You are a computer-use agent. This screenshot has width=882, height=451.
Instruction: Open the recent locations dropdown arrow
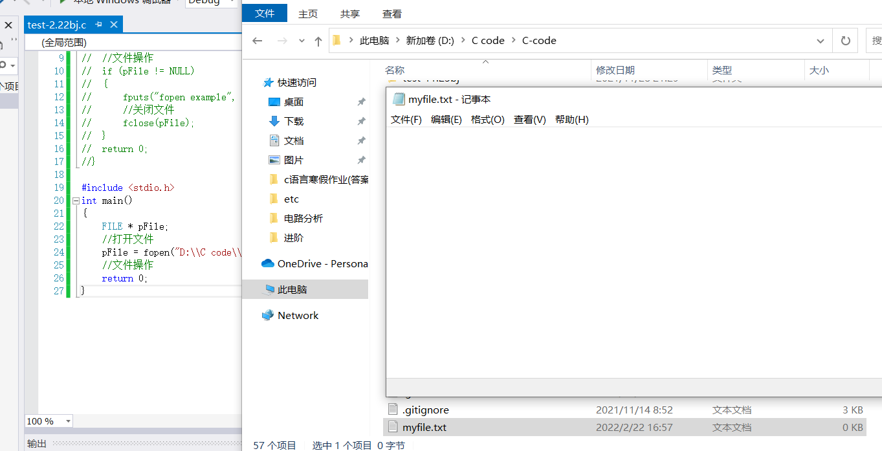click(302, 41)
